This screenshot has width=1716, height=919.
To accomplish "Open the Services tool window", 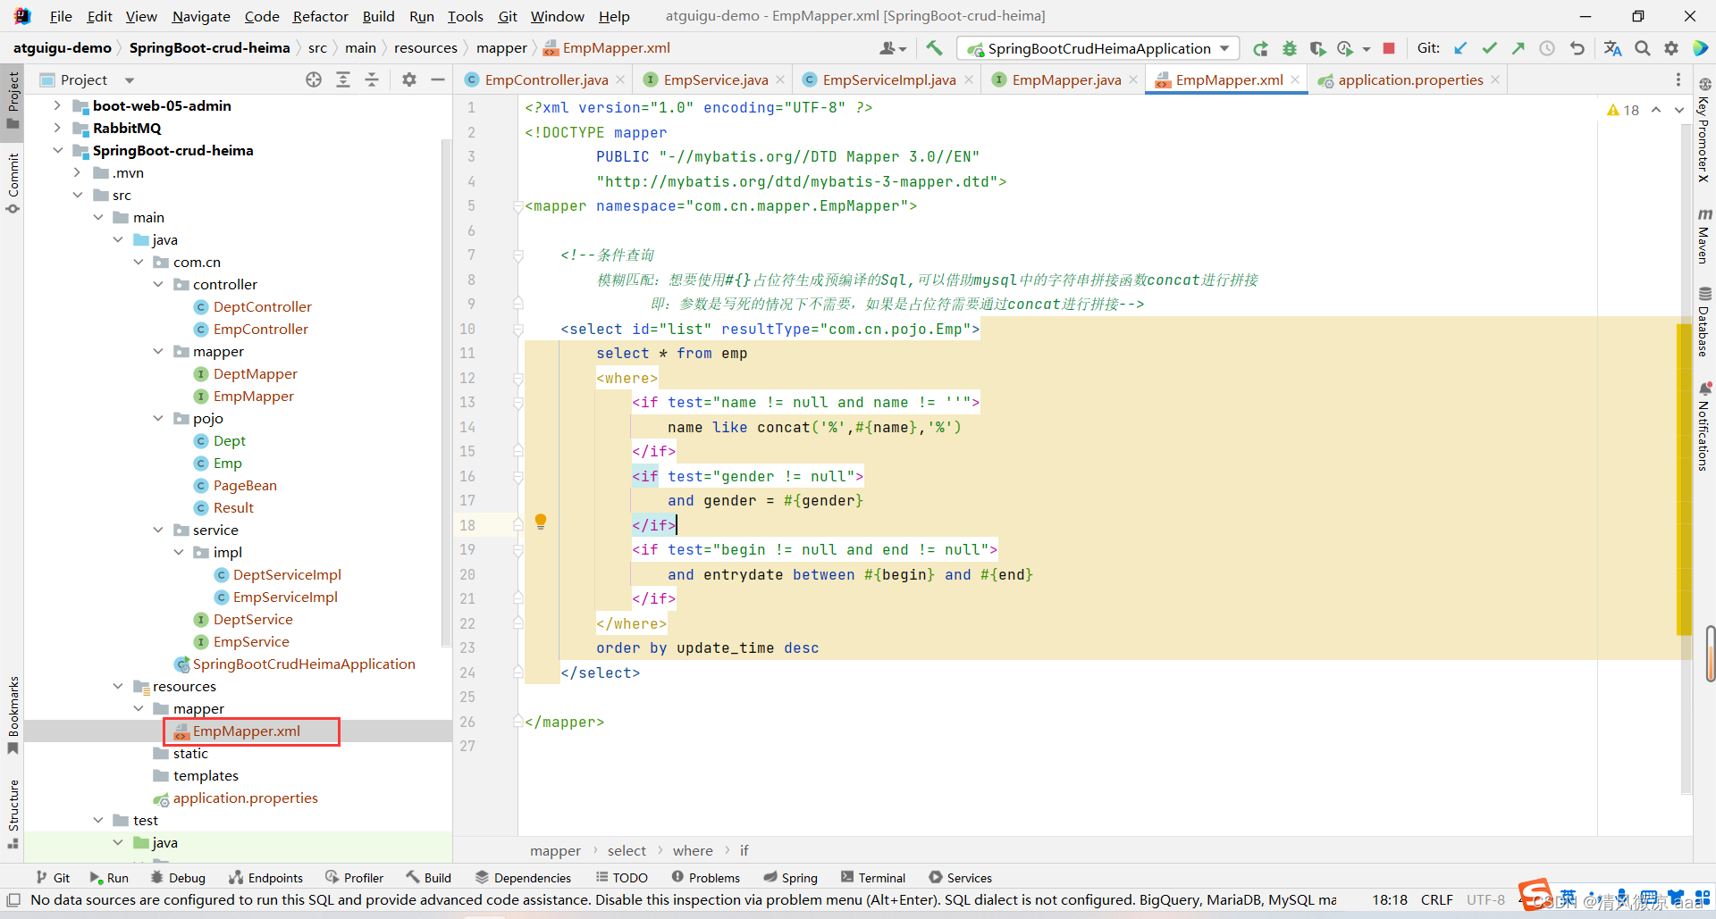I will point(961,878).
